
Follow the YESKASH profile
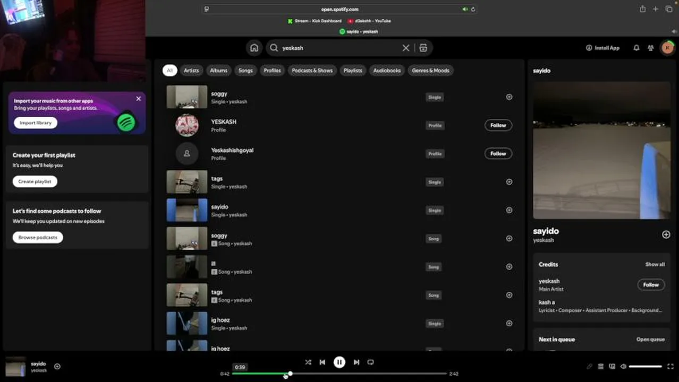pos(498,125)
